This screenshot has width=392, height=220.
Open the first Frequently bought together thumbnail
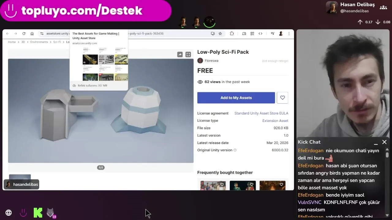pos(213,185)
